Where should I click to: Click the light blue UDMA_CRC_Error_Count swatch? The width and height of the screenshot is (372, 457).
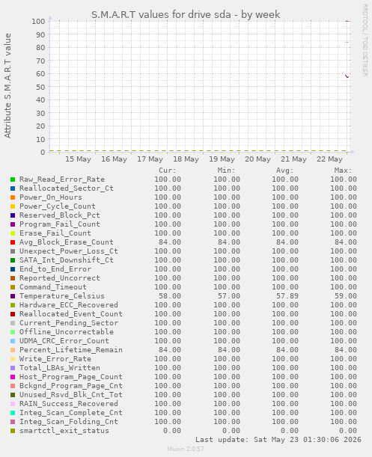[x=13, y=341]
